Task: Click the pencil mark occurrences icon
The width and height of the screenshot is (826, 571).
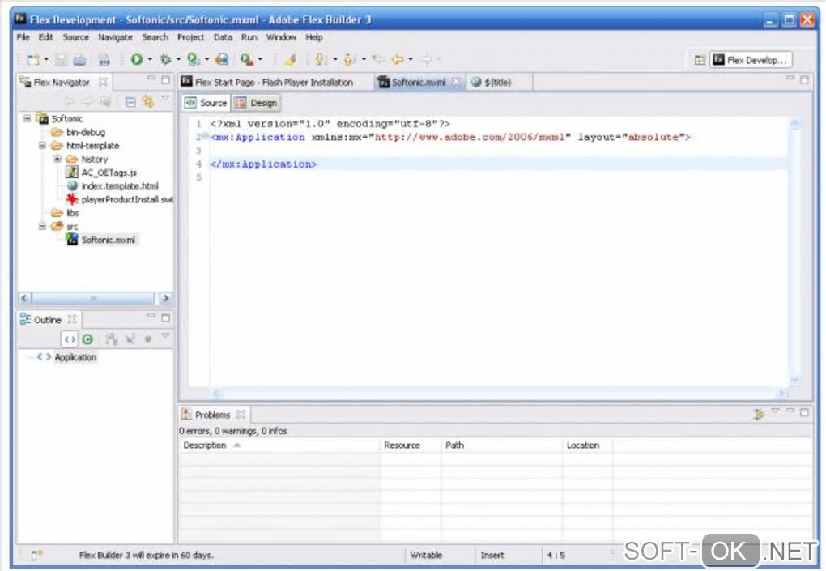Action: coord(290,59)
